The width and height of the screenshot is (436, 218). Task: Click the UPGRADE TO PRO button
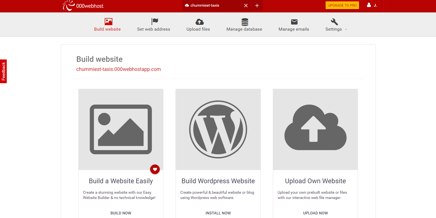tap(342, 5)
